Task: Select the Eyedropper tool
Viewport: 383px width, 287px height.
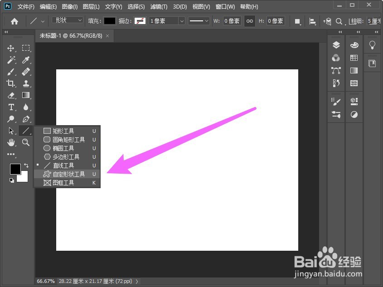Action: coord(26,60)
